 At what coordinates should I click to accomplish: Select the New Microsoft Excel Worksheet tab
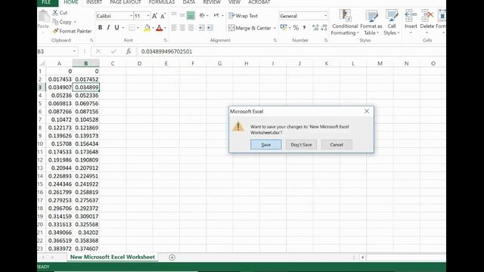[x=113, y=257]
